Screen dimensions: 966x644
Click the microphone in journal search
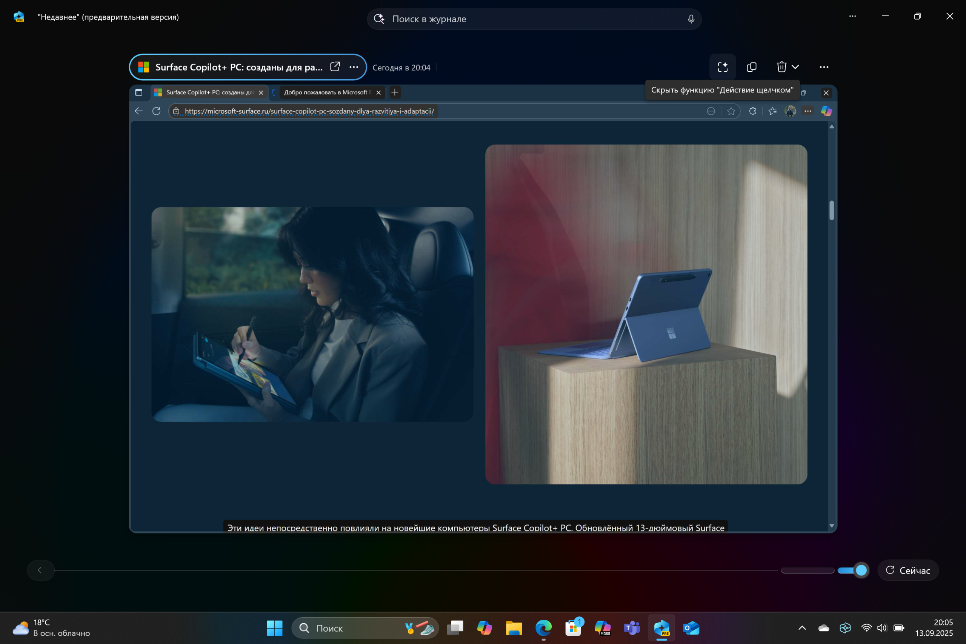coord(691,19)
